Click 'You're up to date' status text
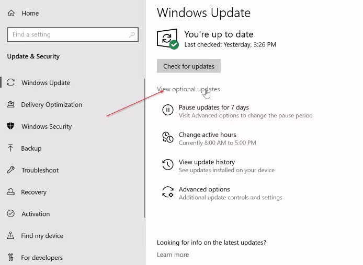The height and width of the screenshot is (265, 363). tap(219, 34)
